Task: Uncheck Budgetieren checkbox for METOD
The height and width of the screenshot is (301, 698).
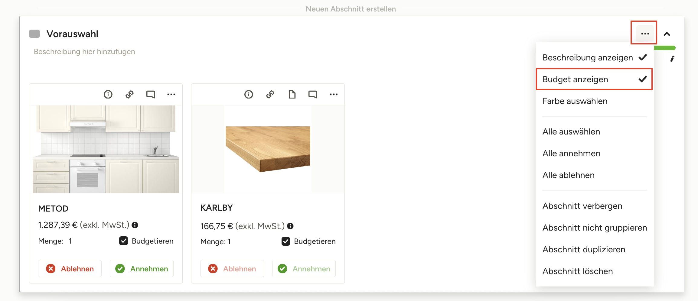Action: click(123, 241)
